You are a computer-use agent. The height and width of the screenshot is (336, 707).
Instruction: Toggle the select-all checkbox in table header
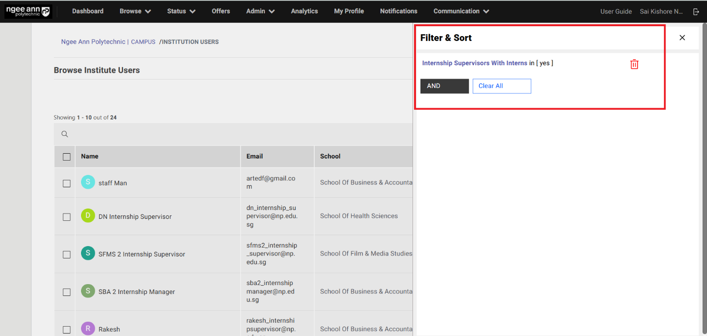coord(67,157)
